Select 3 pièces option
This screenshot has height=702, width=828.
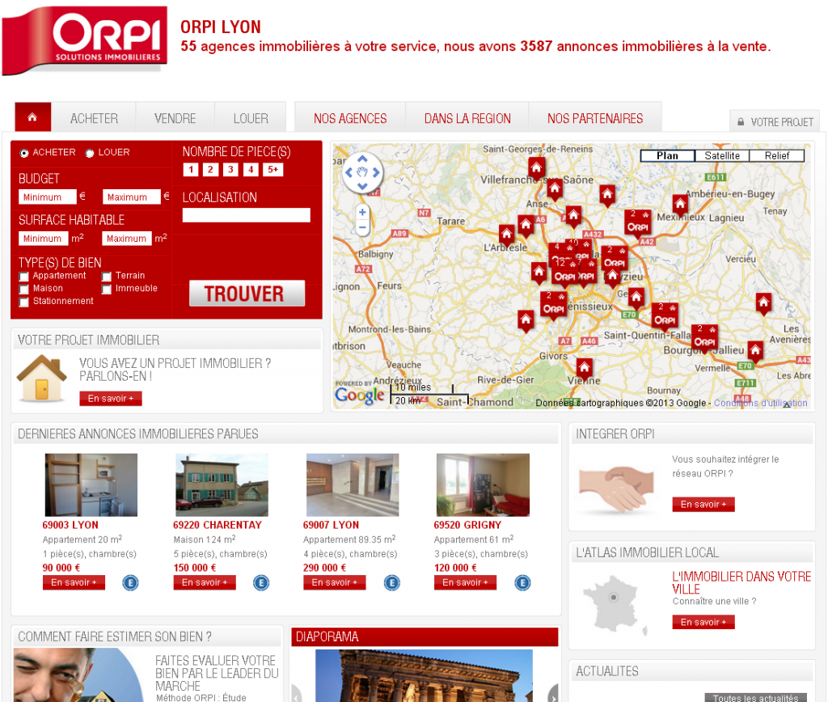pyautogui.click(x=230, y=170)
